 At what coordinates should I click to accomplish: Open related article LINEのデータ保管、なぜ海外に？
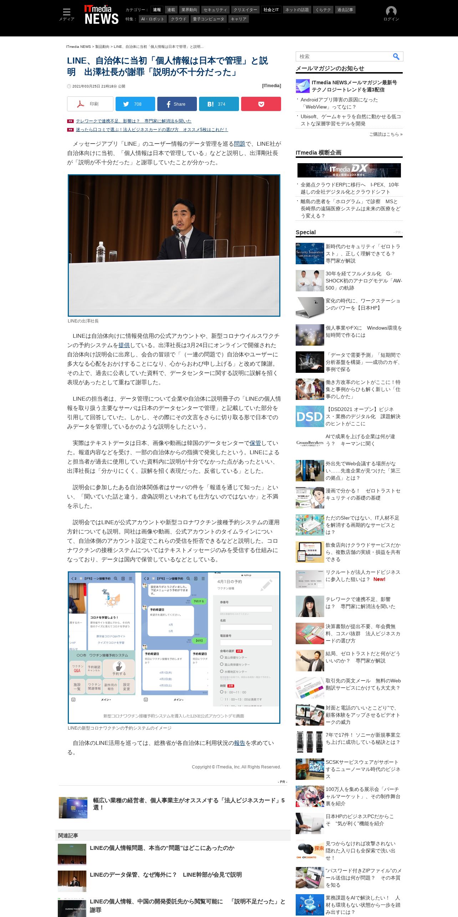pos(166,875)
